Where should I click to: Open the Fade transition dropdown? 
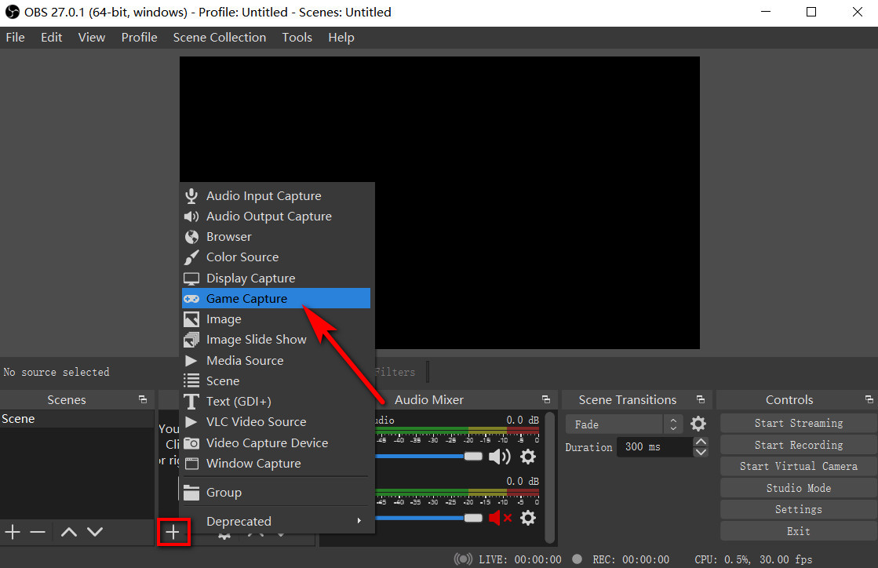point(625,424)
